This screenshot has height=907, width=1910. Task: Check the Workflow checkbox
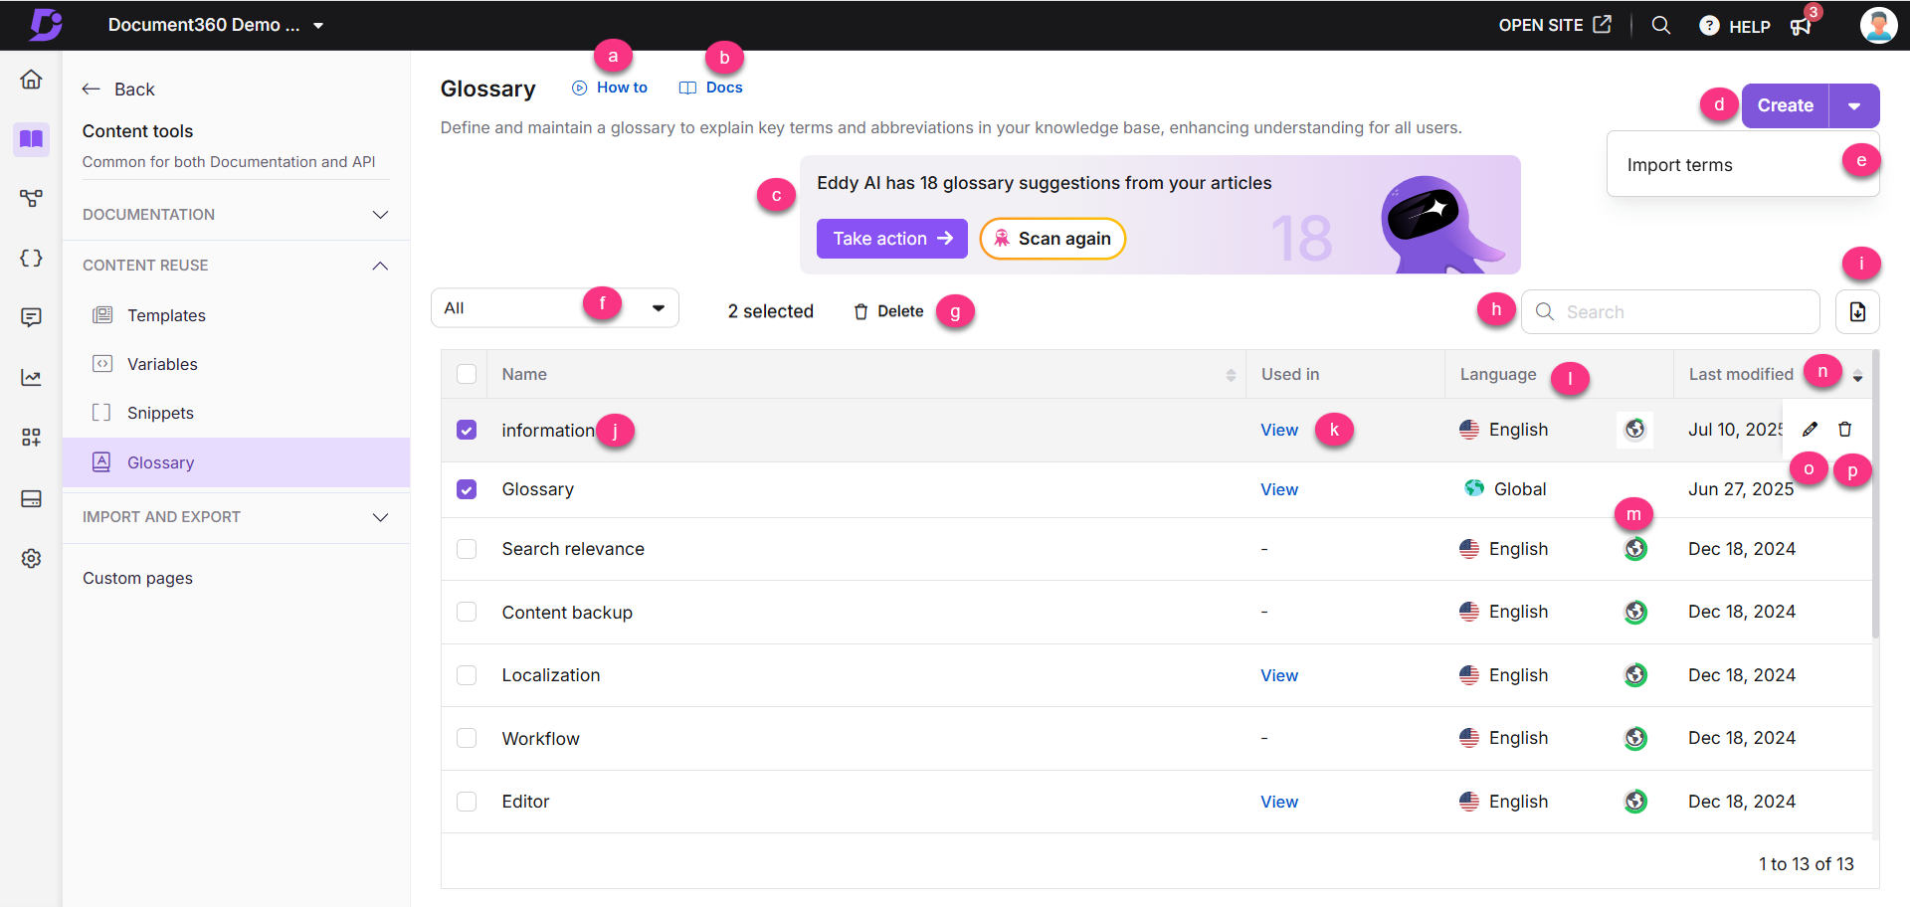pos(467,738)
